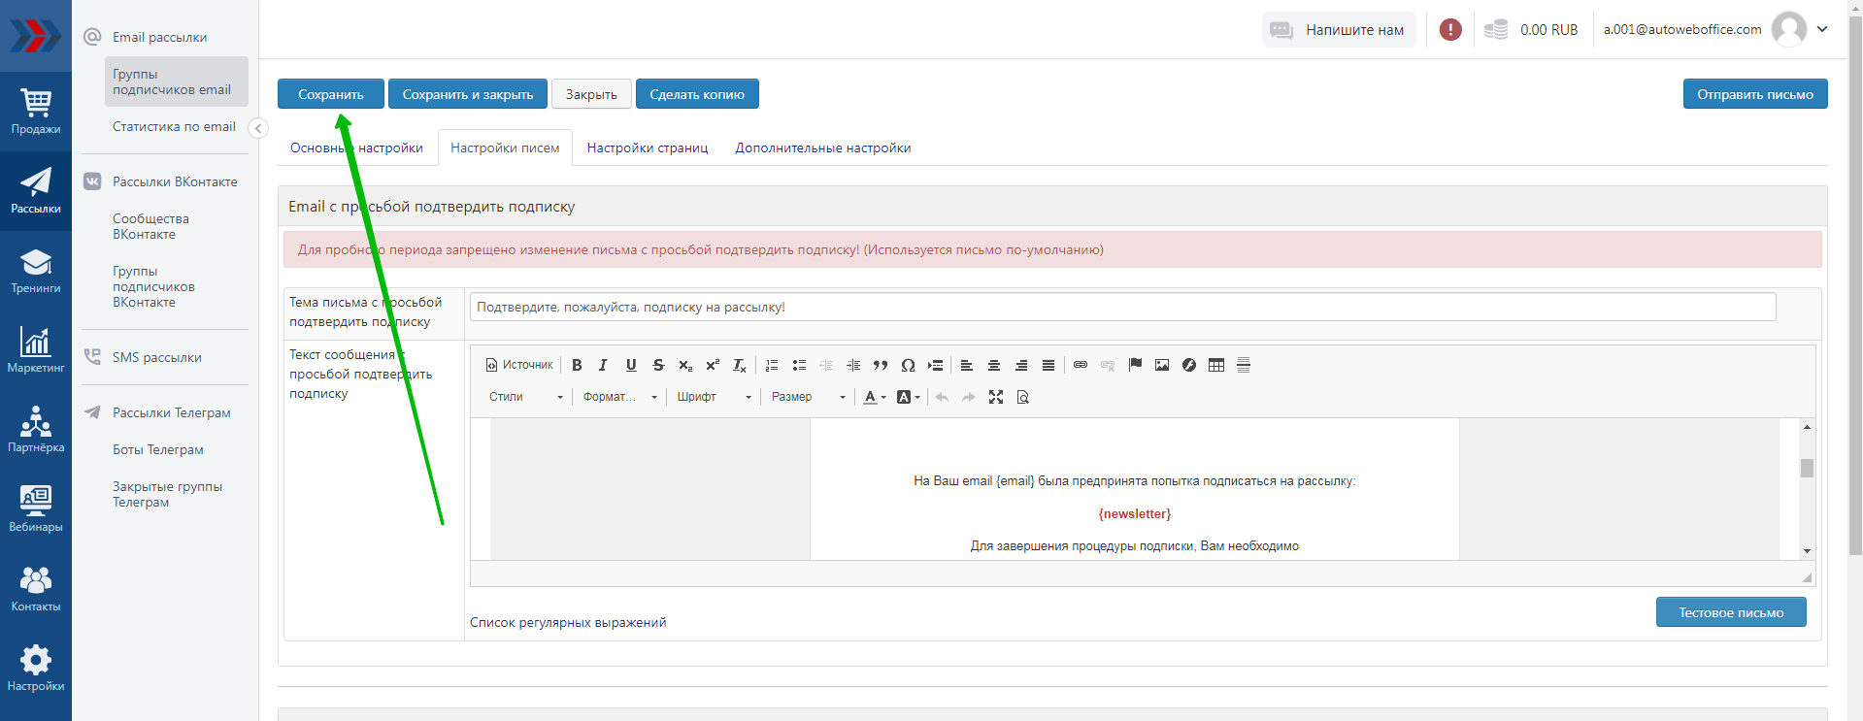This screenshot has width=1863, height=721.
Task: Open the text color picker
Action: pyautogui.click(x=875, y=397)
